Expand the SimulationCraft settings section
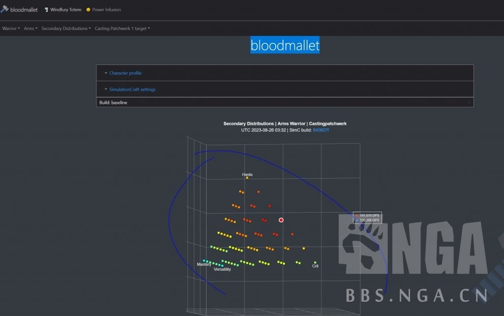The height and width of the screenshot is (316, 504). [132, 90]
